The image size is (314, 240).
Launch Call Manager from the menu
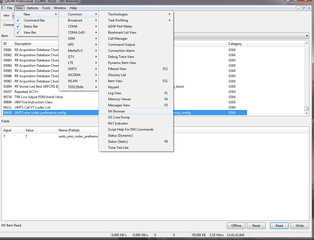136,39
